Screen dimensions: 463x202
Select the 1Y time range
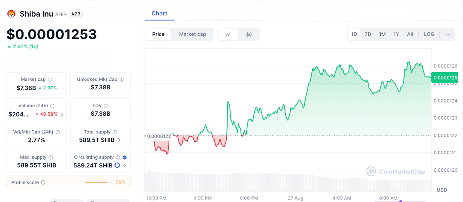(x=396, y=34)
